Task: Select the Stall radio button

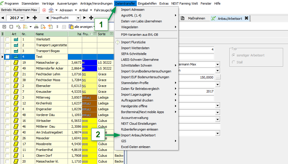Action: point(234,62)
